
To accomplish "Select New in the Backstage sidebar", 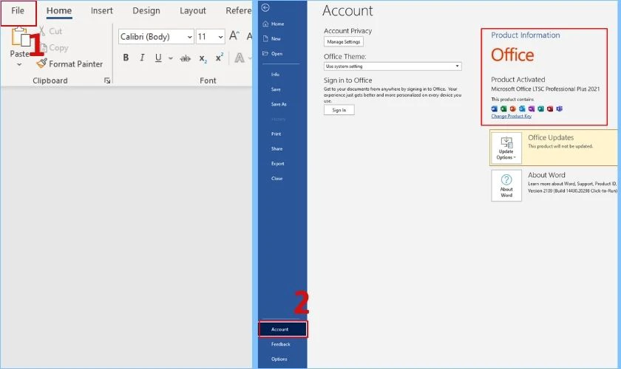I will (276, 39).
